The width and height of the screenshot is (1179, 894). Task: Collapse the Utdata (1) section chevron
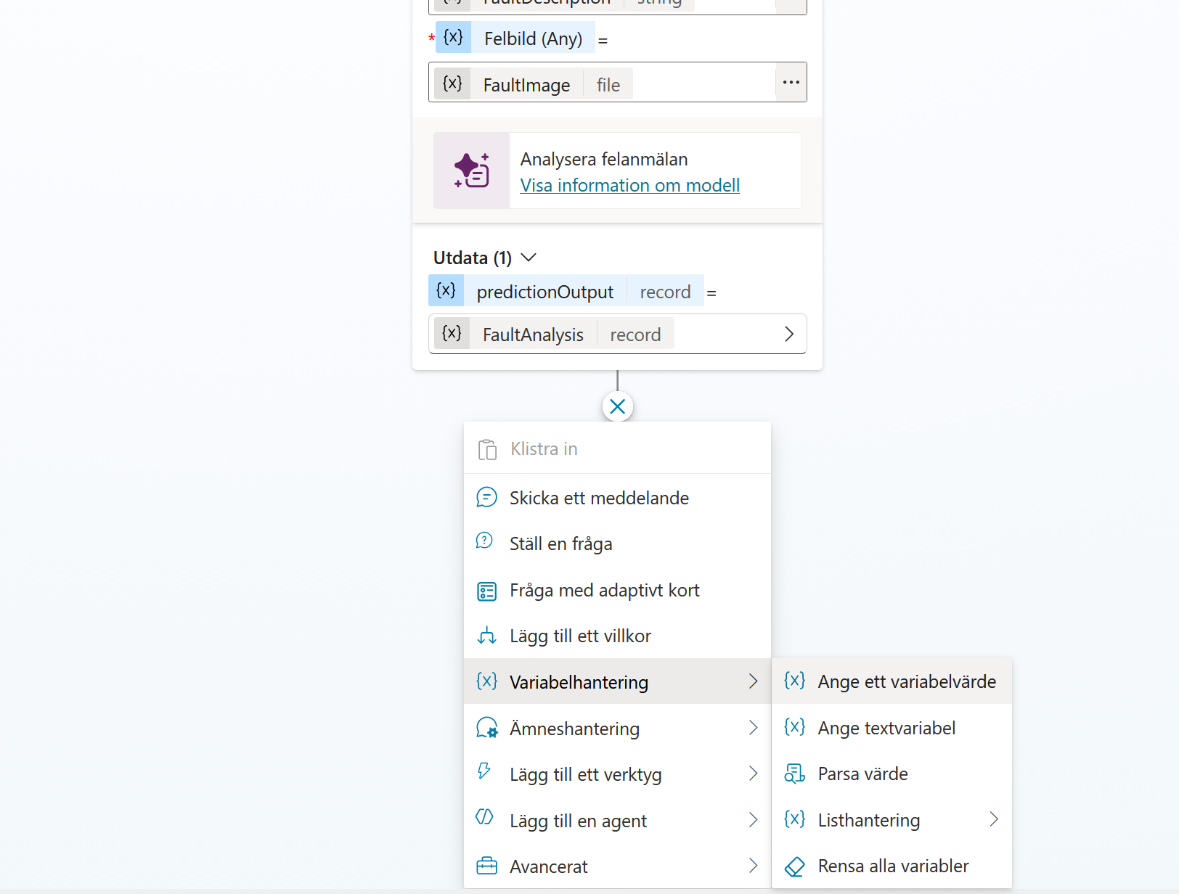[529, 258]
